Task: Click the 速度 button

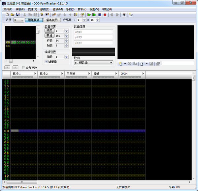Action: pos(49,31)
